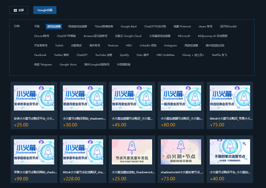Click the ¥60.00 price

(168, 125)
